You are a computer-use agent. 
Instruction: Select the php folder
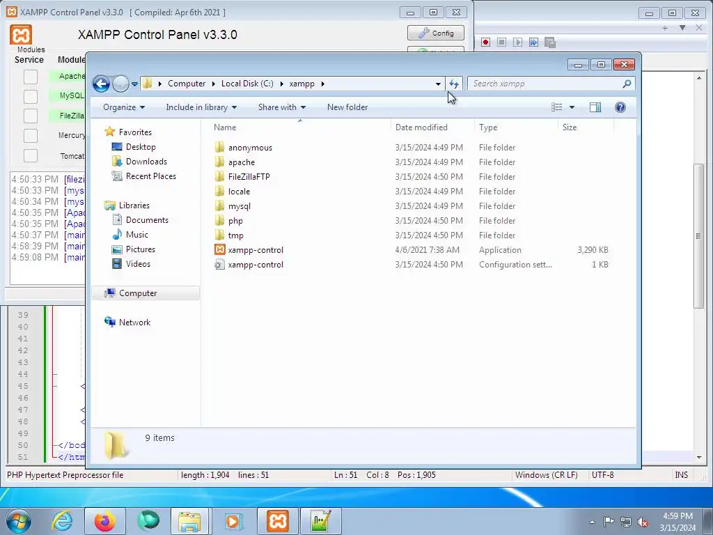[x=235, y=221]
